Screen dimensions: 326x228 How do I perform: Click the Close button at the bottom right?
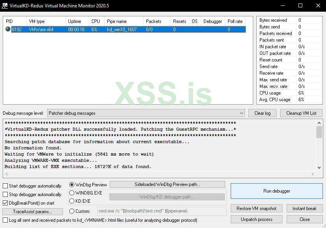[305, 219]
